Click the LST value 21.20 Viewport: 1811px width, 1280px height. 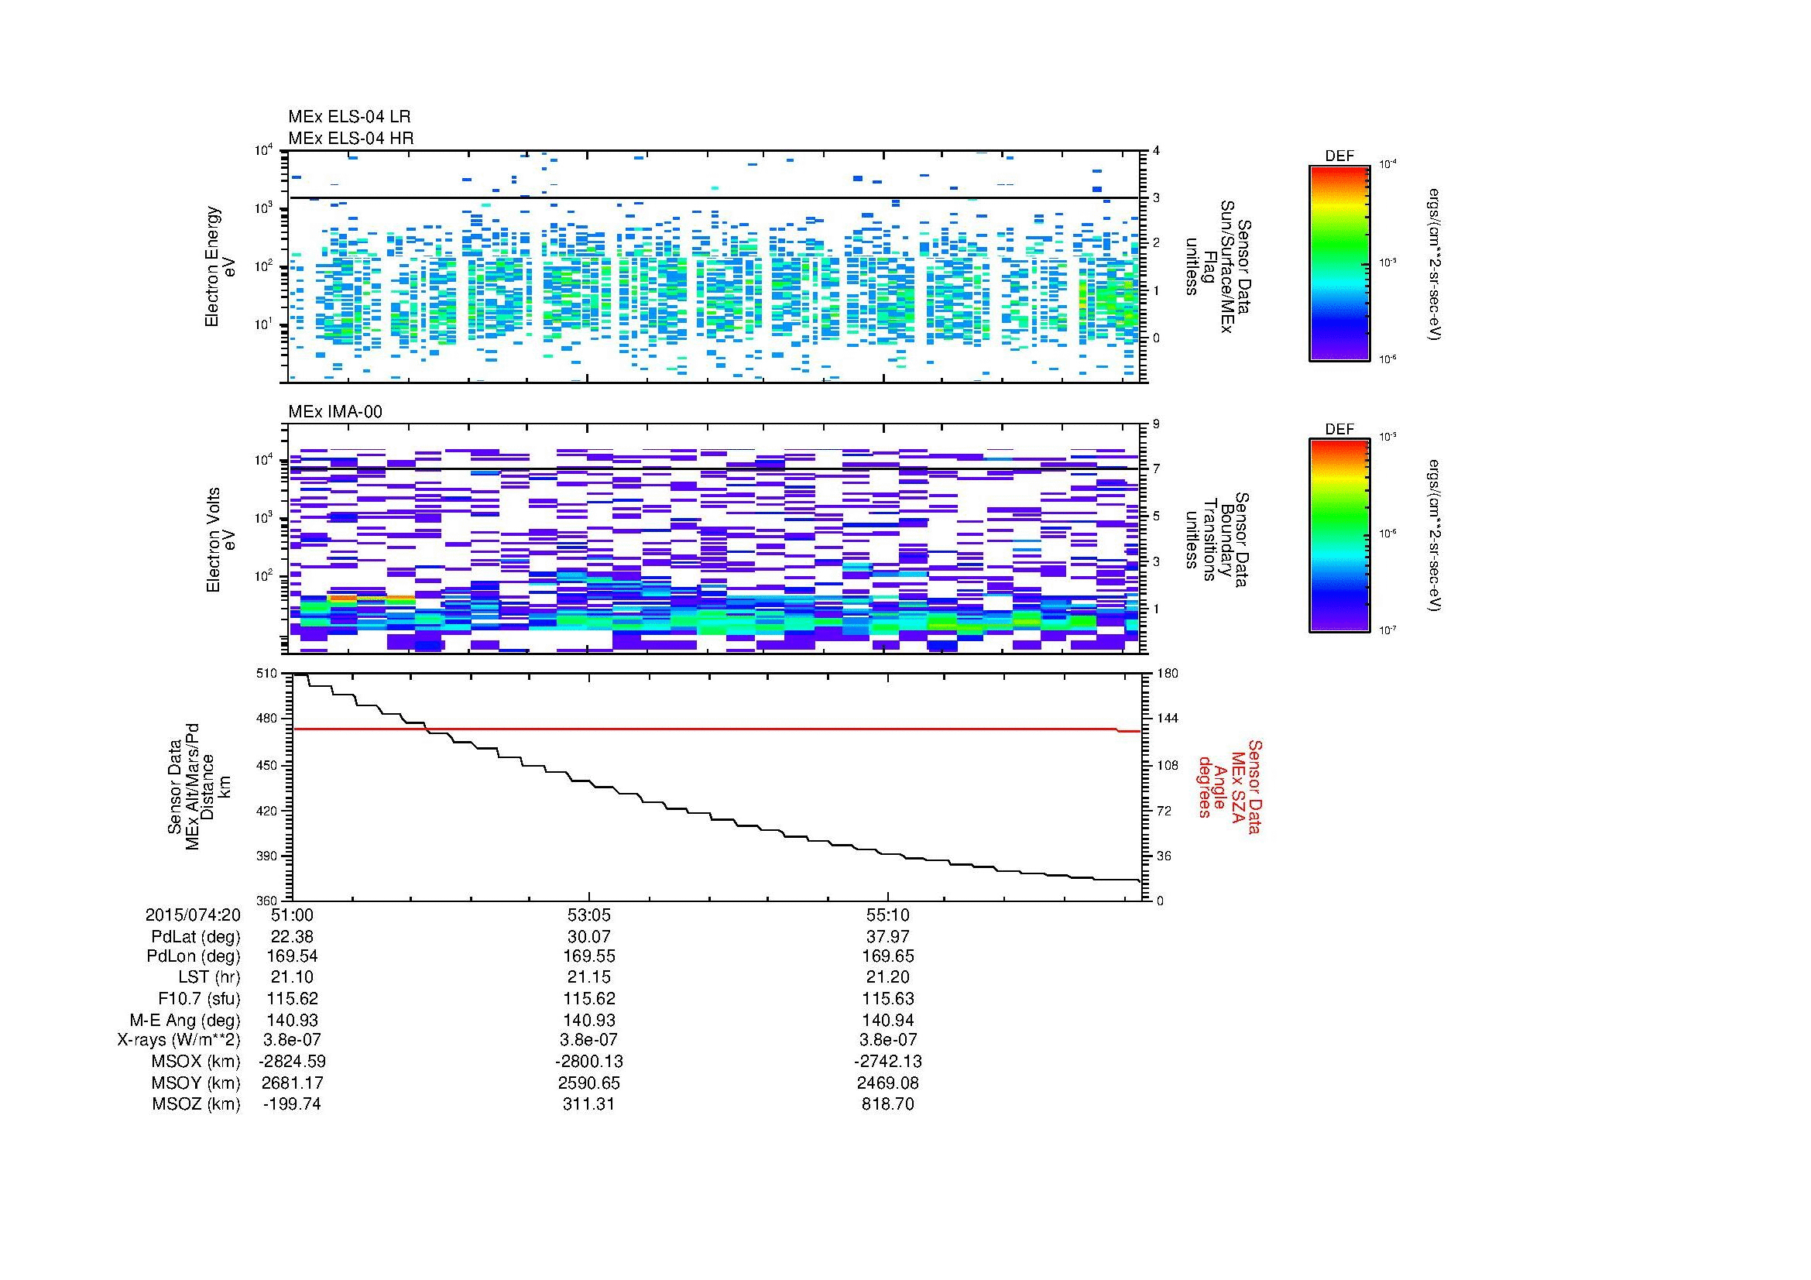(x=888, y=977)
